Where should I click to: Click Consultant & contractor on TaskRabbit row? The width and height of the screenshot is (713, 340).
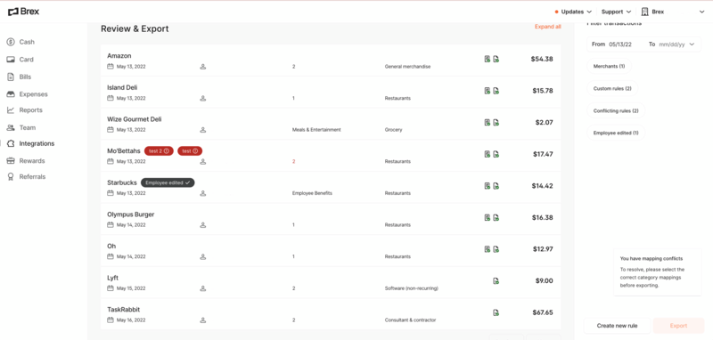[410, 320]
